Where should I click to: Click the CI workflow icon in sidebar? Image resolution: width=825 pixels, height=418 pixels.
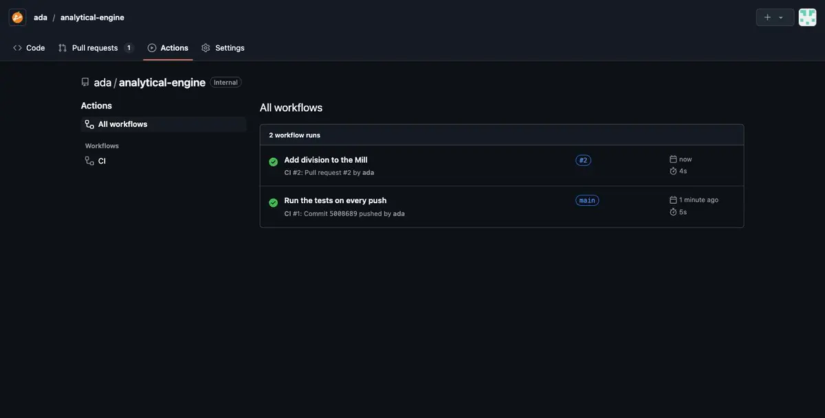click(x=89, y=161)
